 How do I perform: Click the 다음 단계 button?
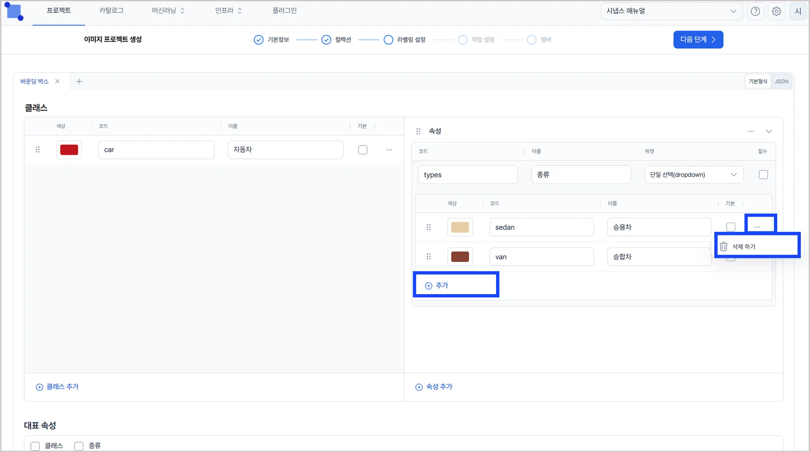(698, 40)
